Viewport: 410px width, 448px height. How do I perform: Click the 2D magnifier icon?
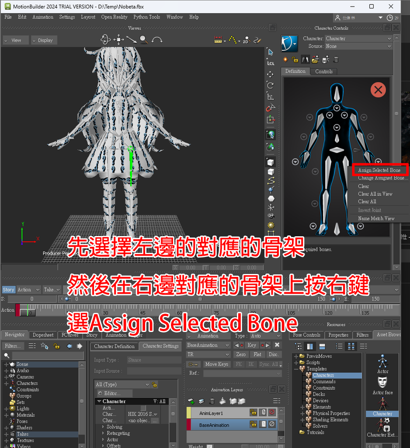point(247,40)
